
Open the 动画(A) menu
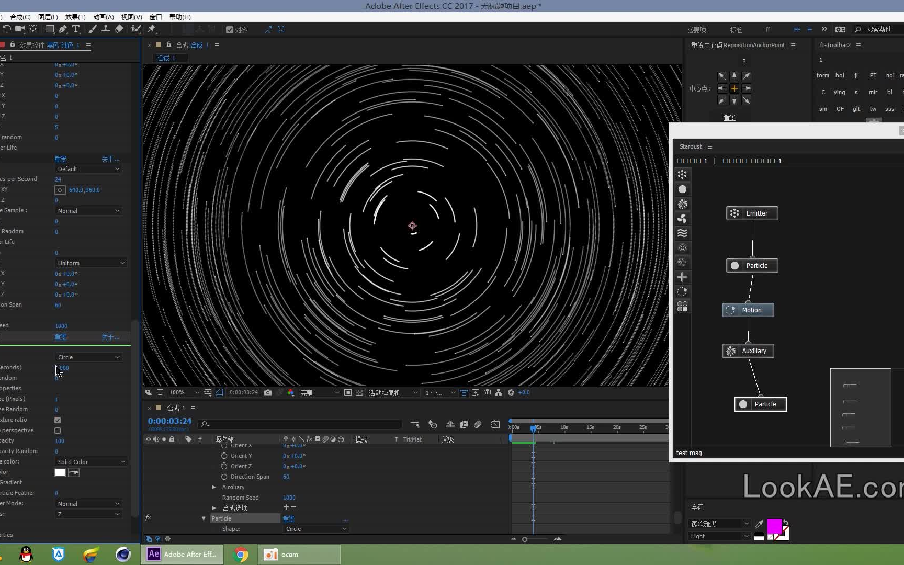(x=103, y=17)
